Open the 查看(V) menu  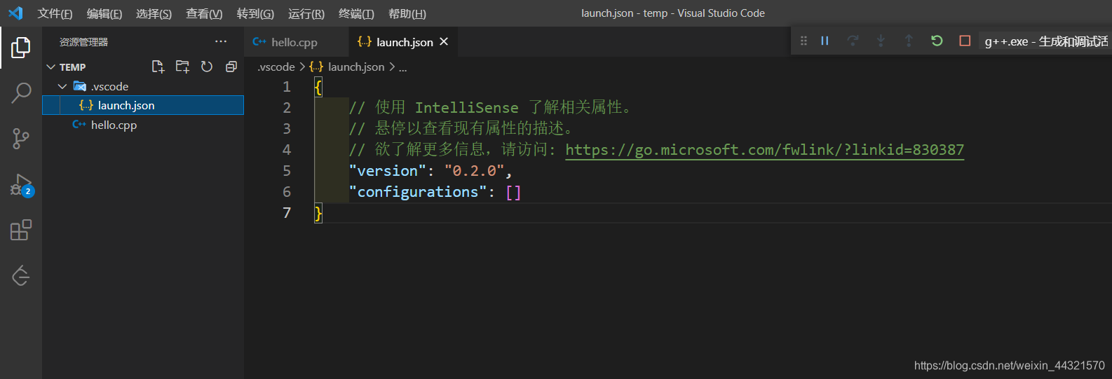click(204, 13)
